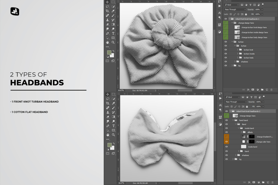The width and height of the screenshot is (278, 185).
Task: Open the Pass Through blend mode dropdown
Action: [x=235, y=9]
